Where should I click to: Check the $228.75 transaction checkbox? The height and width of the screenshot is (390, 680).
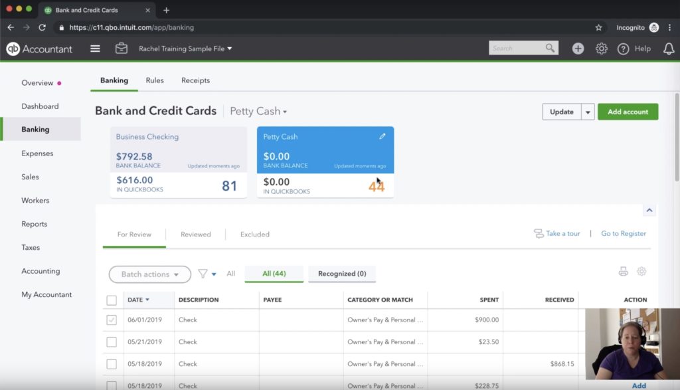[112, 385]
